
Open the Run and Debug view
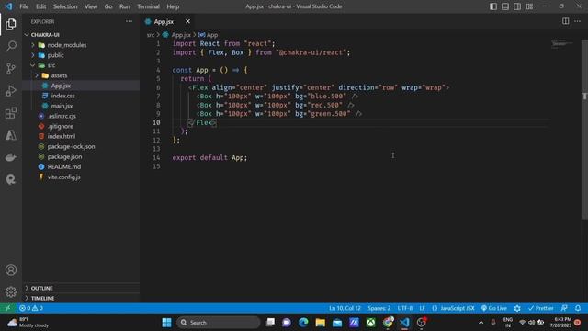[11, 90]
